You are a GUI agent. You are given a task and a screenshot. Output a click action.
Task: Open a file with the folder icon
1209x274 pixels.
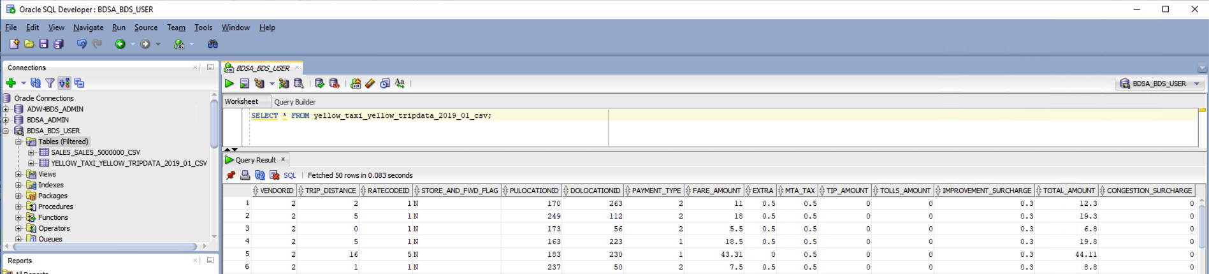(x=29, y=44)
